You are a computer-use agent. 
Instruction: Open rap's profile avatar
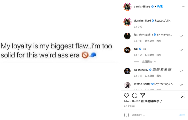127,50
